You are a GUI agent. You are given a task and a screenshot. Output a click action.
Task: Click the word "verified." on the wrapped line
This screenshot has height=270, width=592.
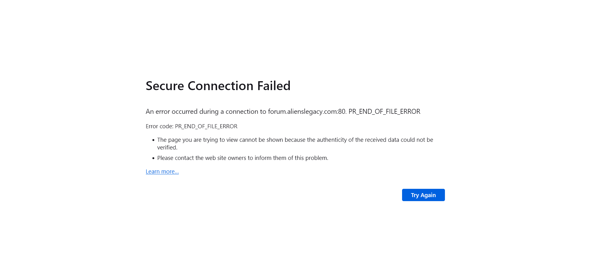(167, 148)
